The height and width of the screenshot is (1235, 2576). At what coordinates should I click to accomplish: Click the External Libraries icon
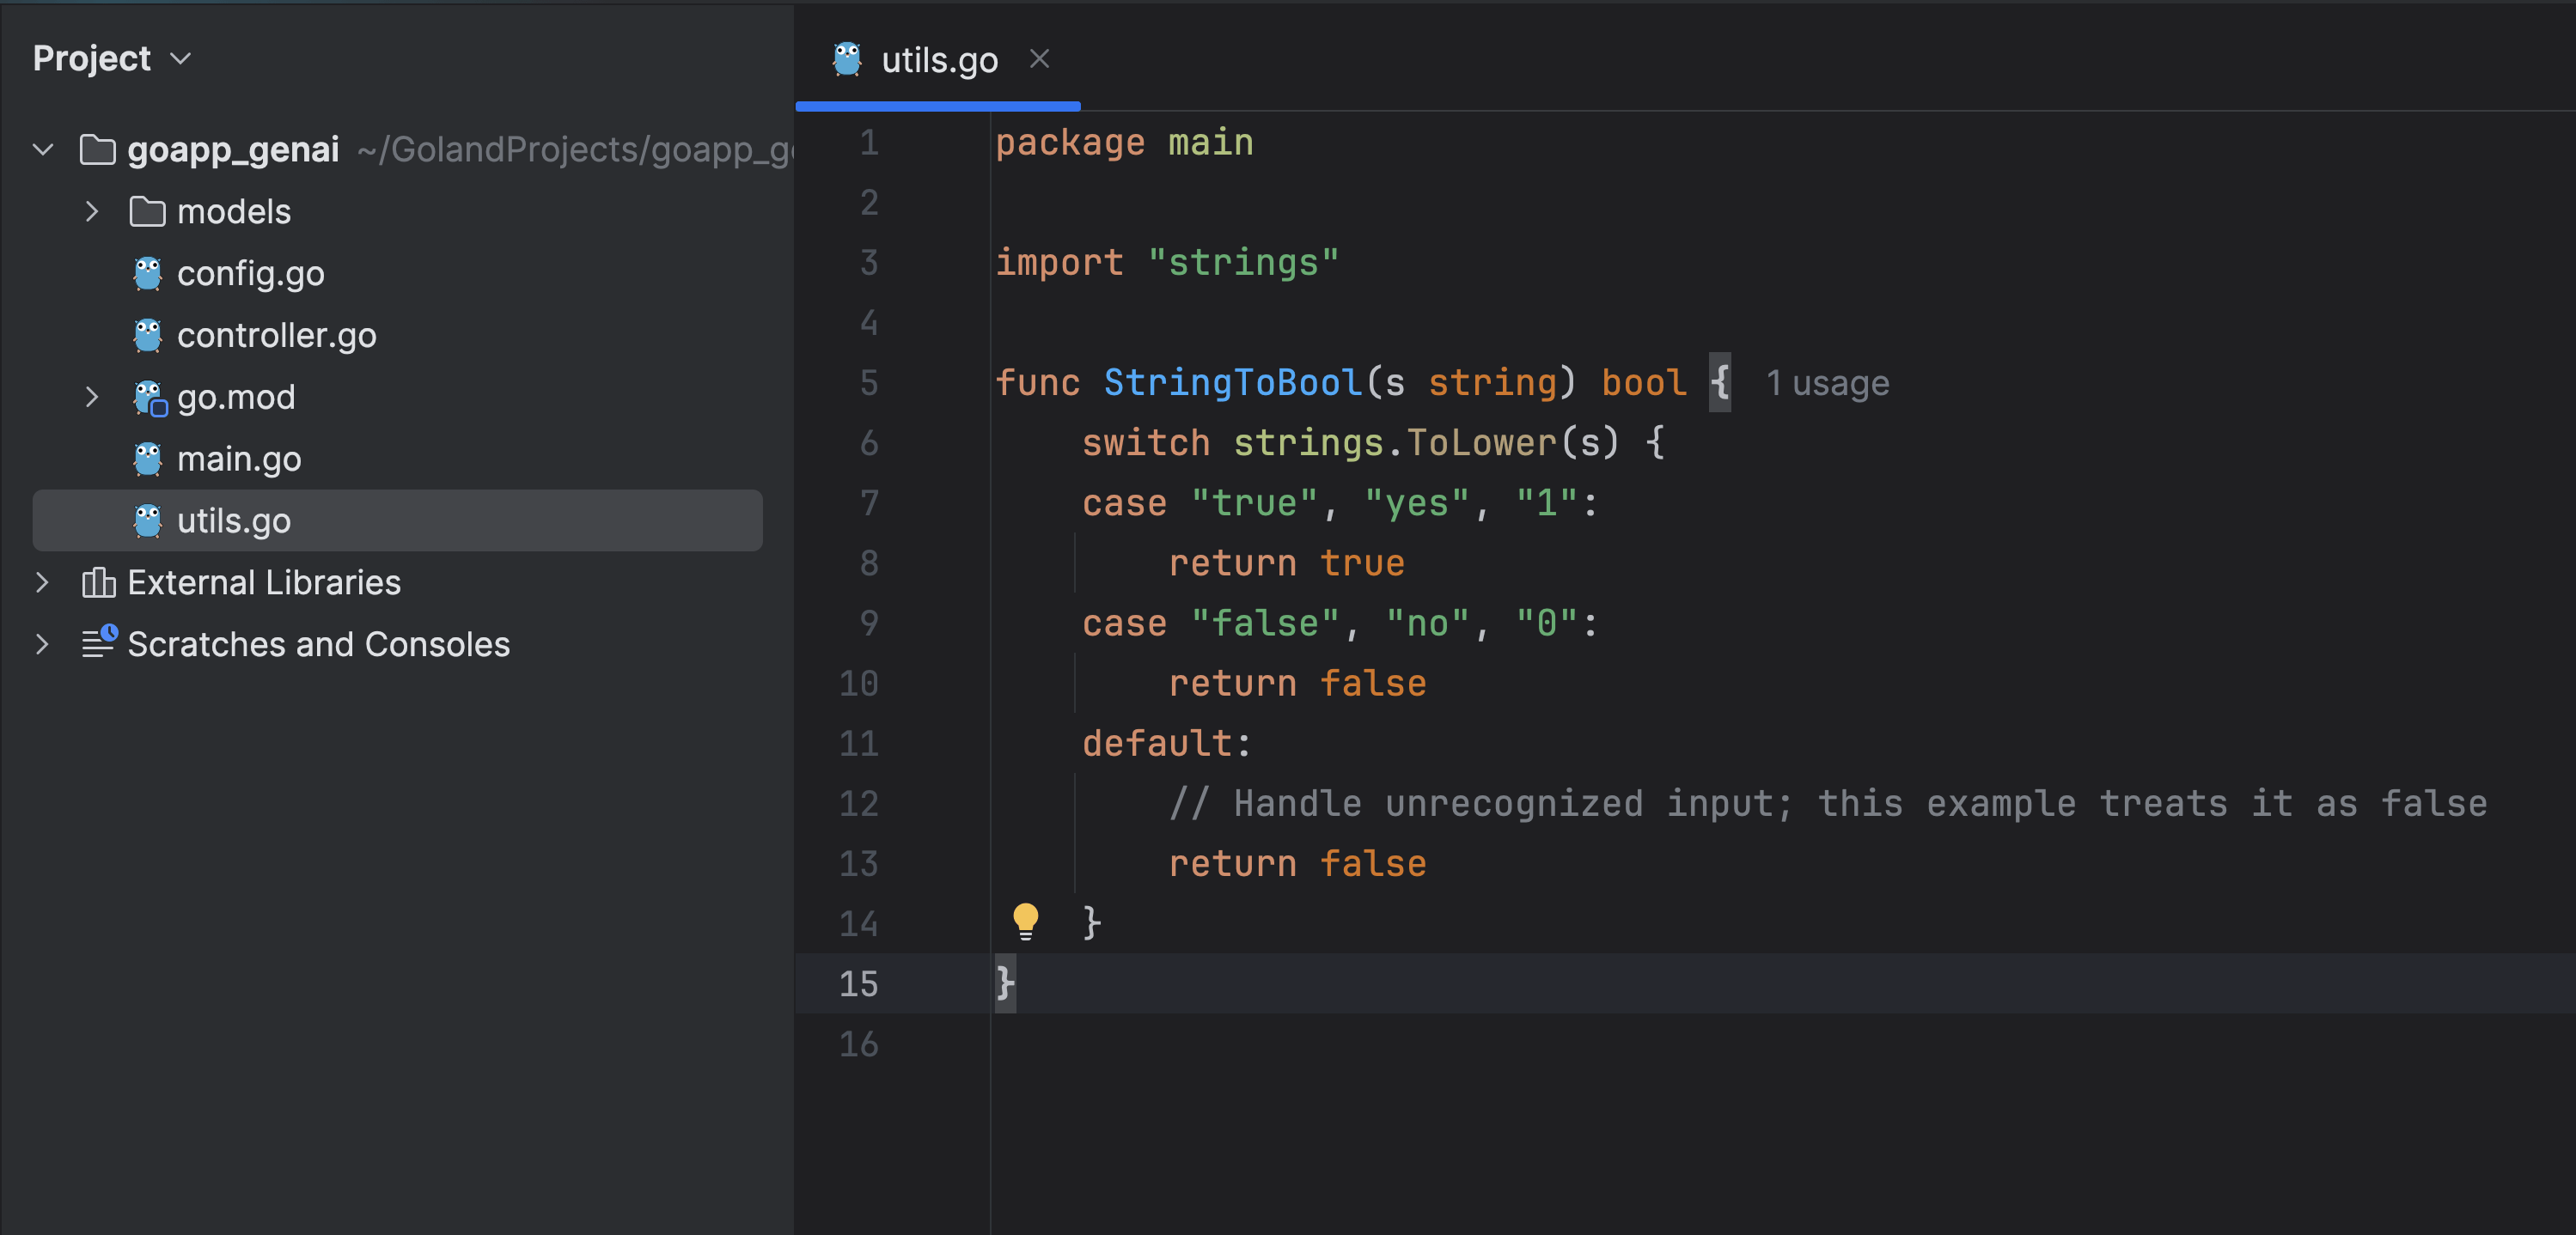coord(98,582)
